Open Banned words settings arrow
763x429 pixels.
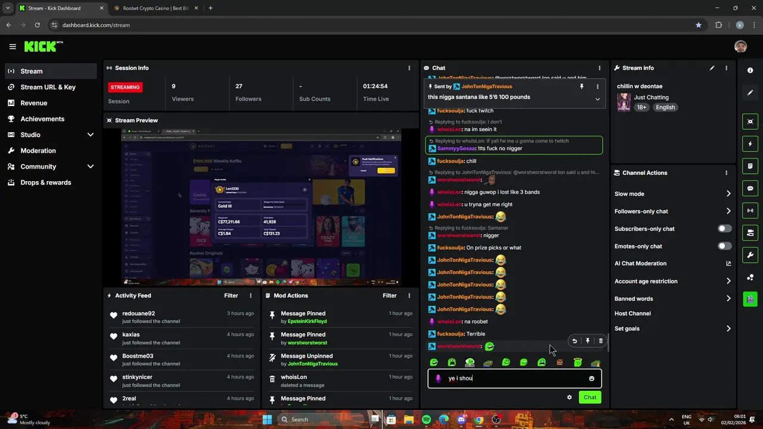tap(728, 299)
